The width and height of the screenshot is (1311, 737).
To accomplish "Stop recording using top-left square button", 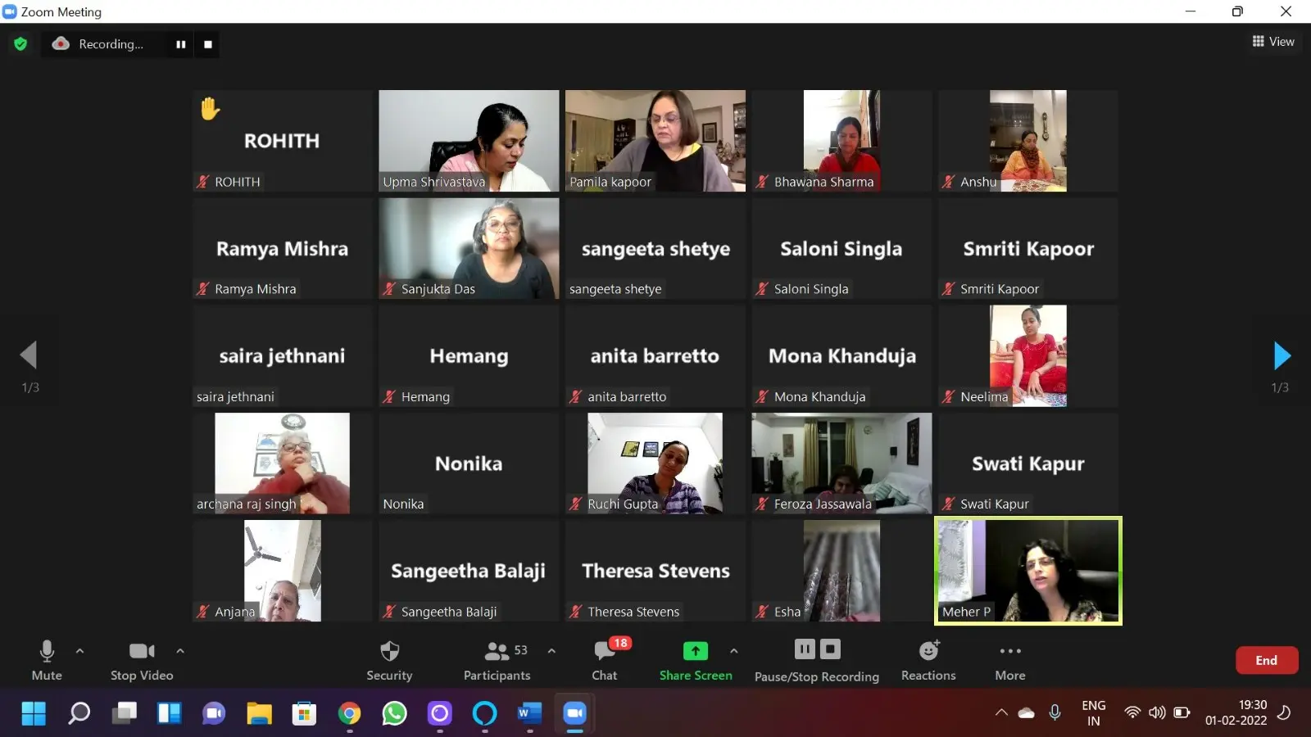I will click(x=208, y=44).
